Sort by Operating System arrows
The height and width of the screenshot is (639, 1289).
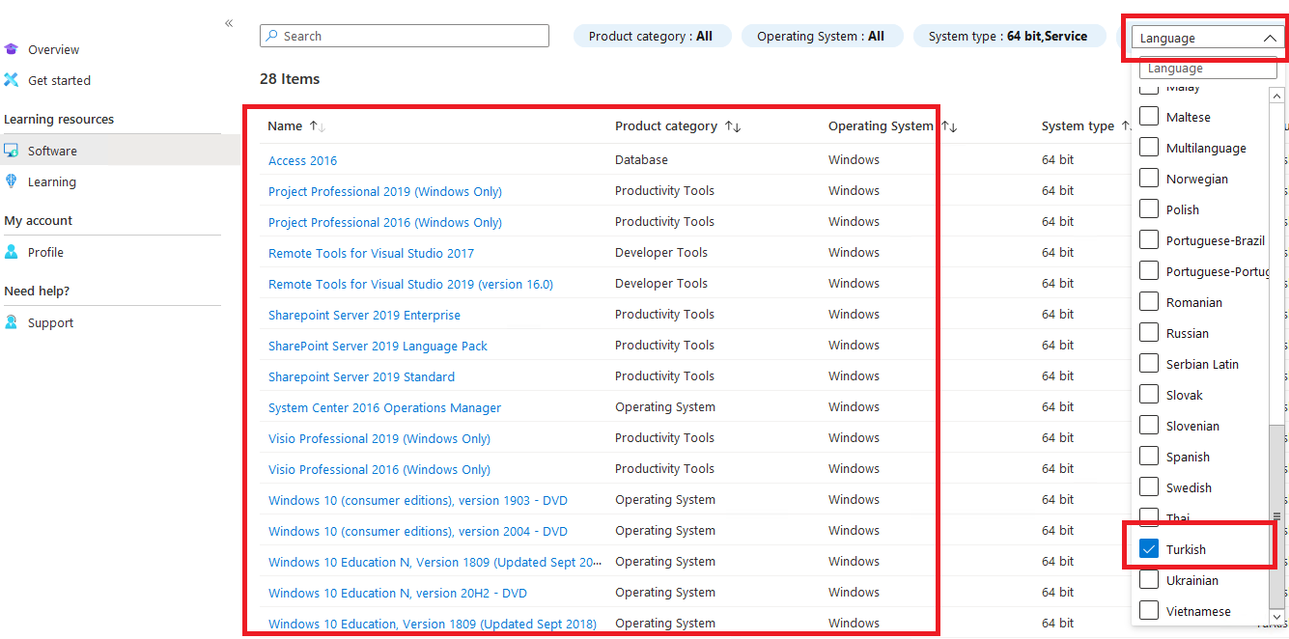pyautogui.click(x=949, y=126)
